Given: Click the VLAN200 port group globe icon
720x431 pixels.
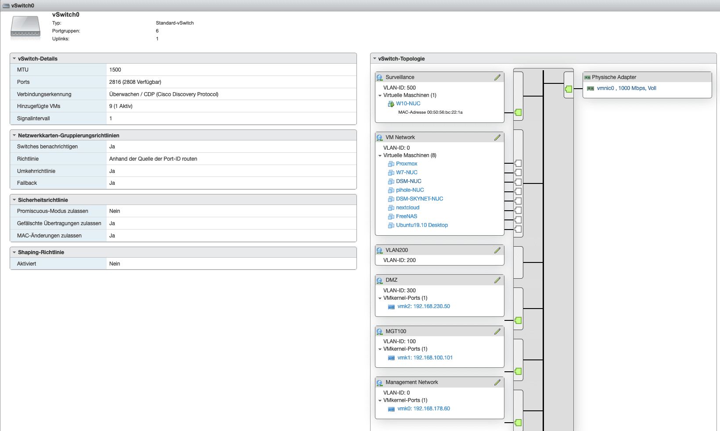Looking at the screenshot, I should [380, 251].
